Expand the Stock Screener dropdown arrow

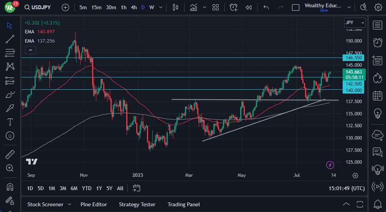pos(69,204)
